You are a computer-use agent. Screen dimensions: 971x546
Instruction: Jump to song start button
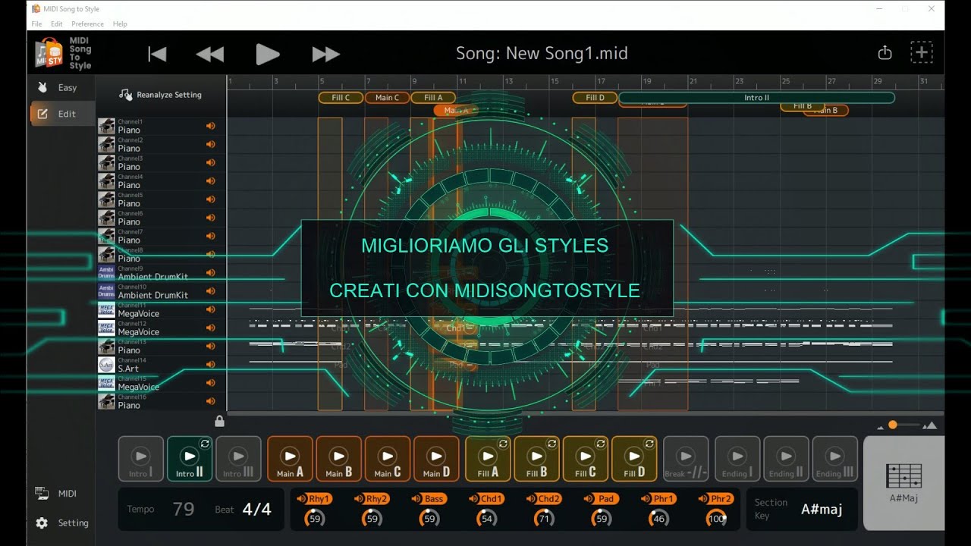click(157, 54)
